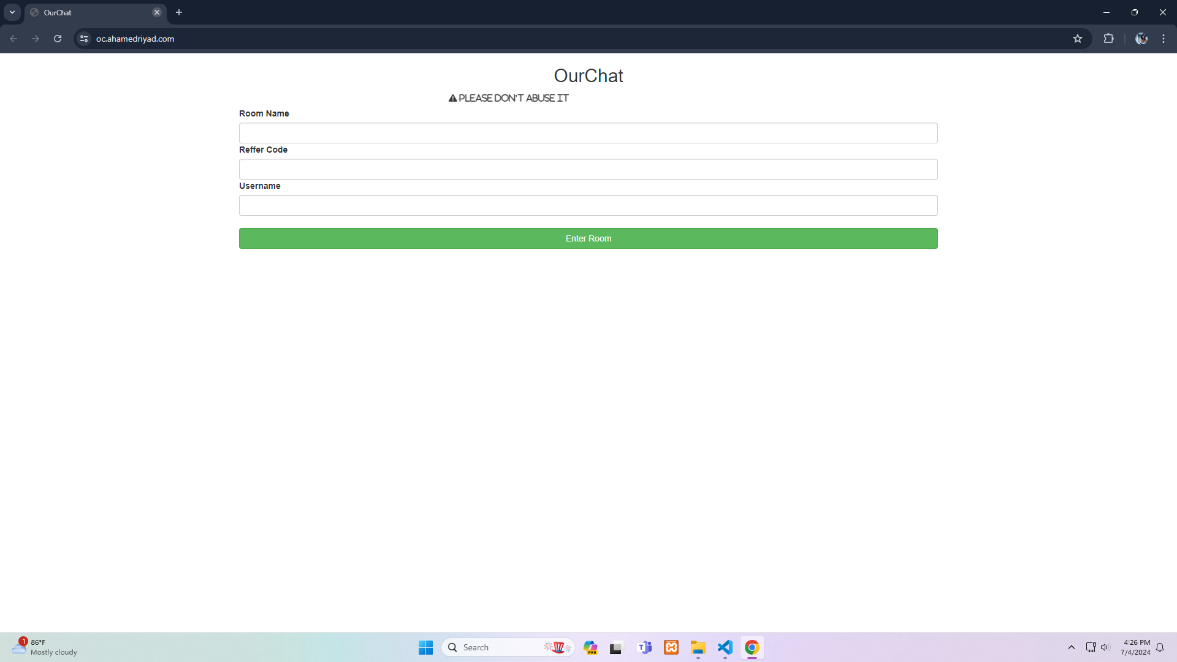This screenshot has height=662, width=1177.
Task: Open File Explorer from taskbar
Action: pyautogui.click(x=698, y=647)
